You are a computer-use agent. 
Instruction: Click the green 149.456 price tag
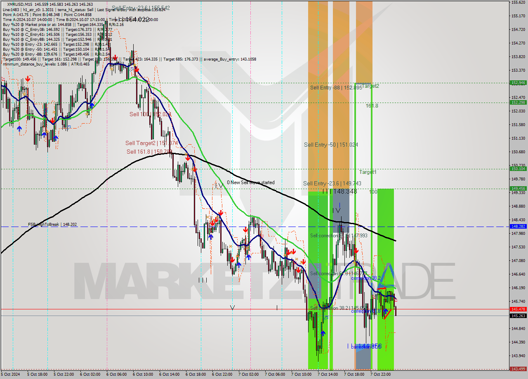pos(518,189)
